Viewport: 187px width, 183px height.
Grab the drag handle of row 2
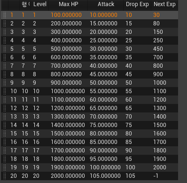point(5,24)
